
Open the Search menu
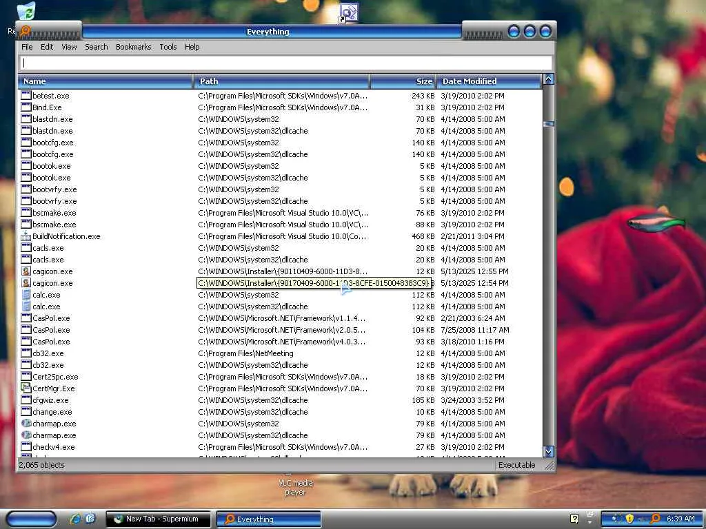click(97, 47)
